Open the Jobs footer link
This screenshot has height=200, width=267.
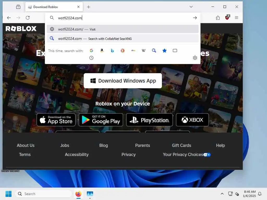(x=65, y=145)
